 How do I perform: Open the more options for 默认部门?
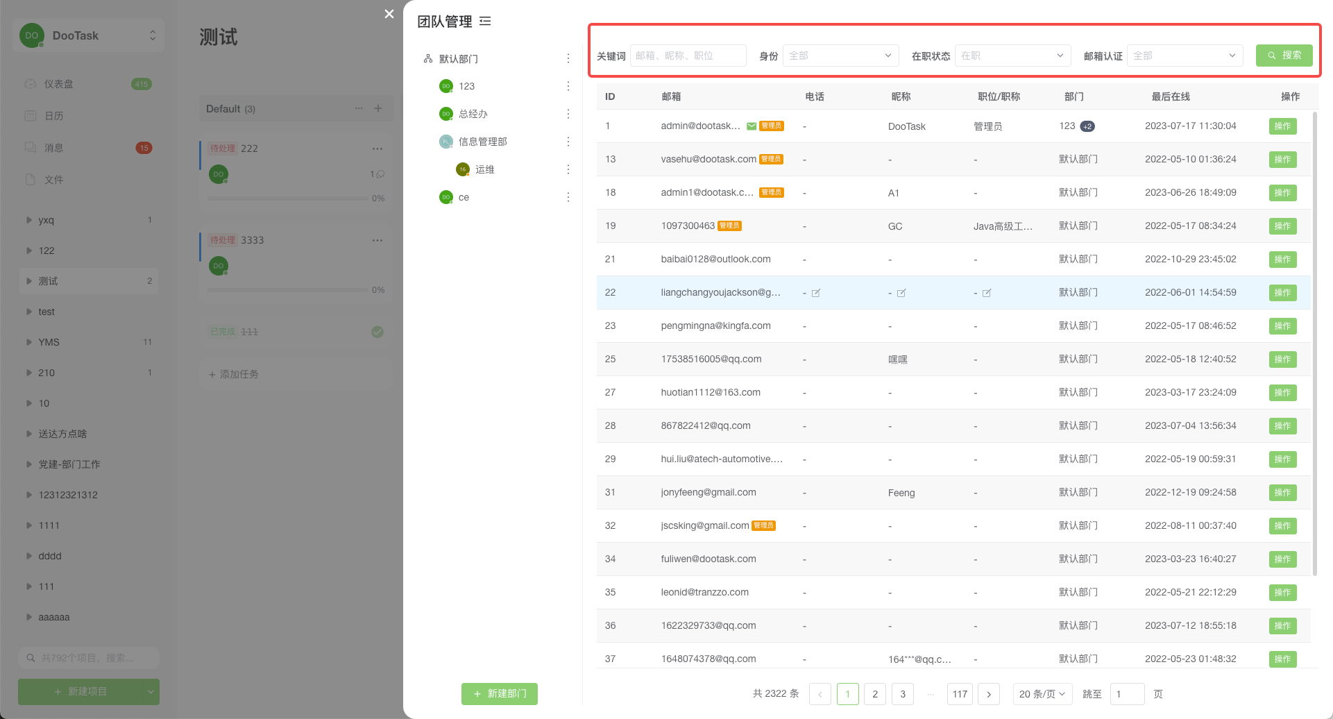[568, 59]
